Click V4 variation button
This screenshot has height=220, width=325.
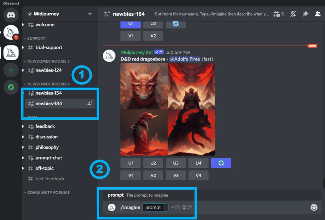(x=198, y=175)
